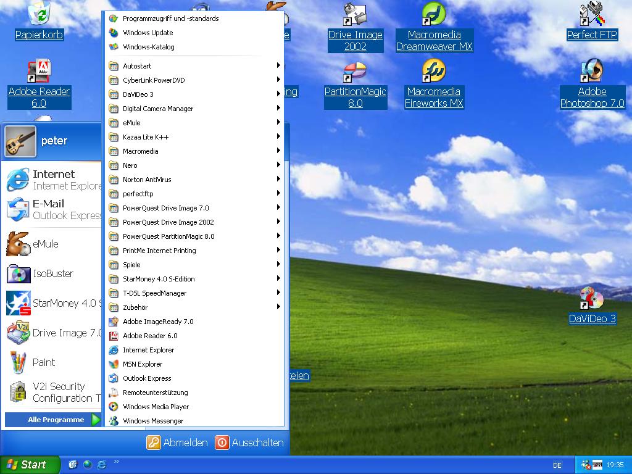Launch Adobe Photoshop 7.0 desktop shortcut
Screen dimensions: 632x474
[592, 71]
